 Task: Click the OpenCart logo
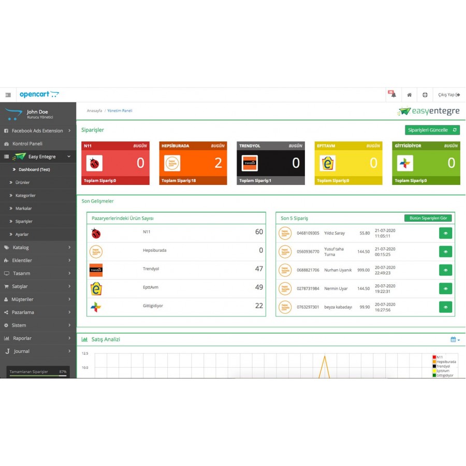[39, 95]
